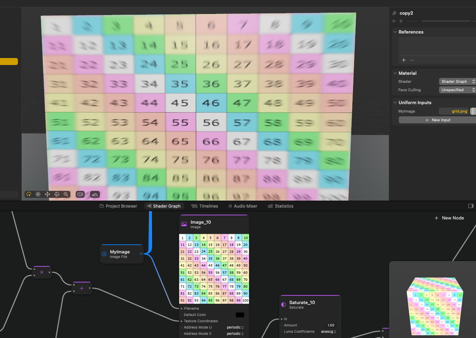
Task: Open the environment mountains button
Action: click(95, 194)
